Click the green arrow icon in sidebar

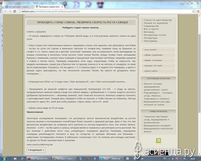tap(158, 141)
